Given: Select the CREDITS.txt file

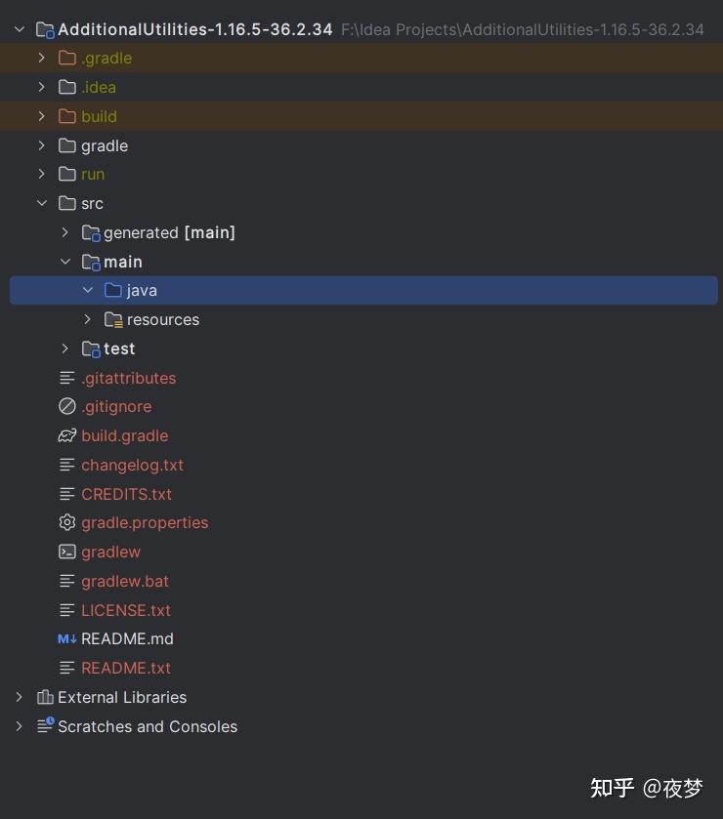Looking at the screenshot, I should click(126, 494).
